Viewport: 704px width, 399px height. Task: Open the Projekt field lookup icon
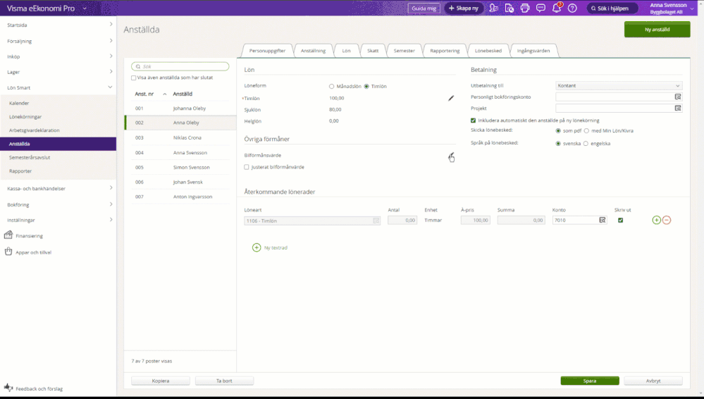coord(678,109)
